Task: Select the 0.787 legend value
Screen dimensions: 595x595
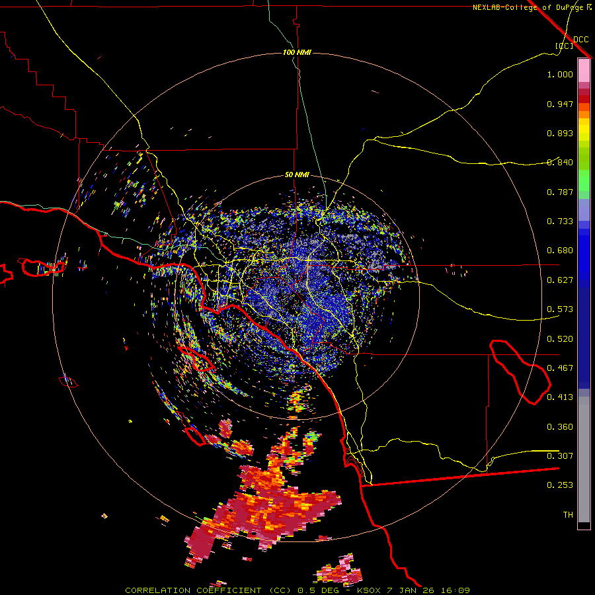Action: 560,192
